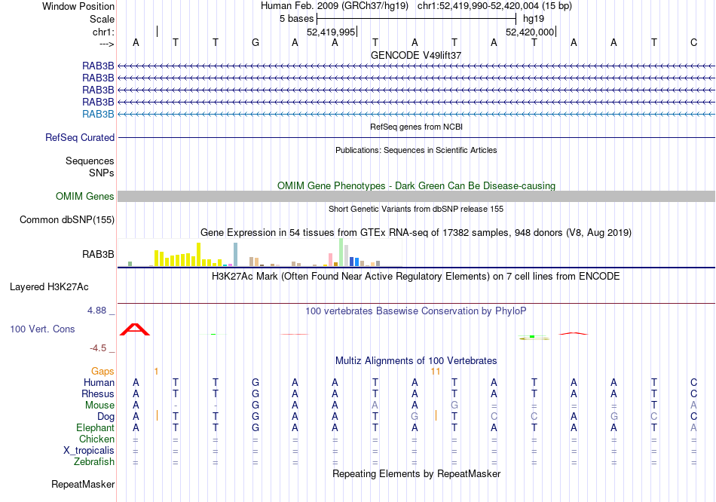Open the RefSeq Curated track label
716x502 pixels.
click(x=80, y=137)
